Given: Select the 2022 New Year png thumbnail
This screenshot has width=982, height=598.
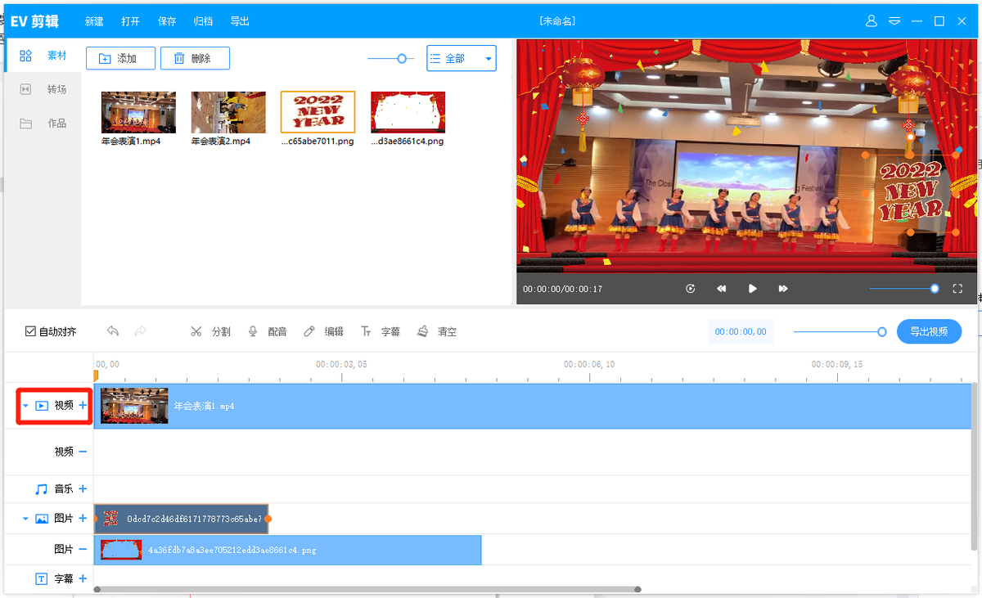Looking at the screenshot, I should pyautogui.click(x=318, y=112).
